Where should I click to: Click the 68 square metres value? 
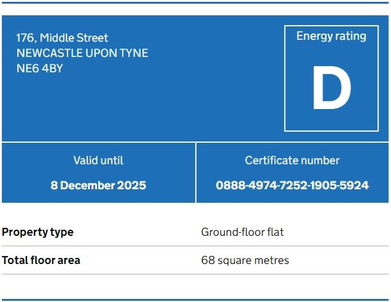click(245, 261)
